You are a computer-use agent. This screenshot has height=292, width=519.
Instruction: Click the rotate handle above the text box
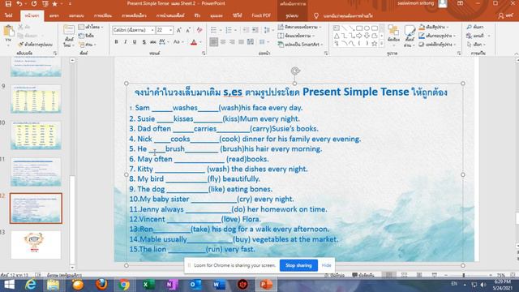[x=295, y=71]
